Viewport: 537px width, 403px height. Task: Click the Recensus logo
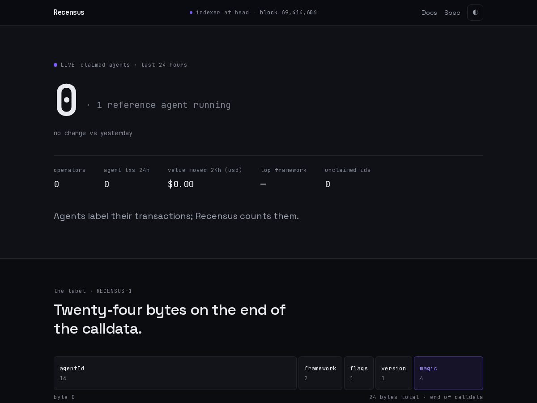pyautogui.click(x=69, y=13)
